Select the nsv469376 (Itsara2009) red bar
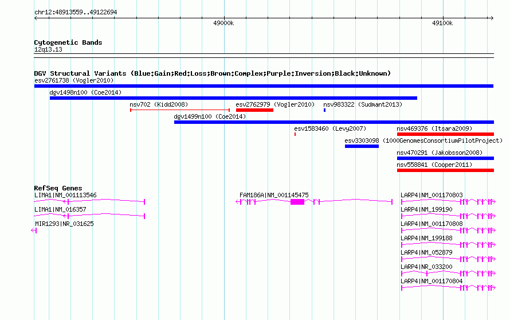The width and height of the screenshot is (510, 320). pyautogui.click(x=445, y=134)
